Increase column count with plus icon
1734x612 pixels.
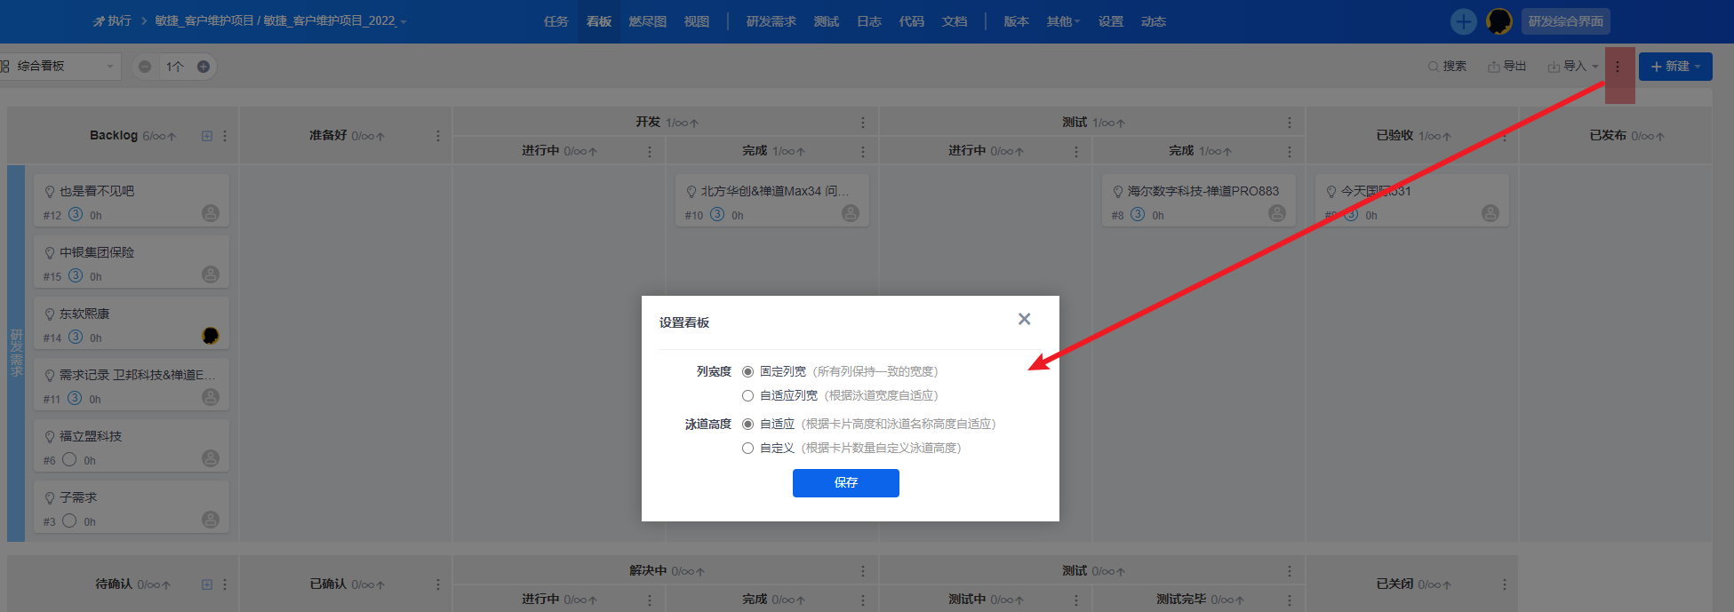[x=204, y=67]
